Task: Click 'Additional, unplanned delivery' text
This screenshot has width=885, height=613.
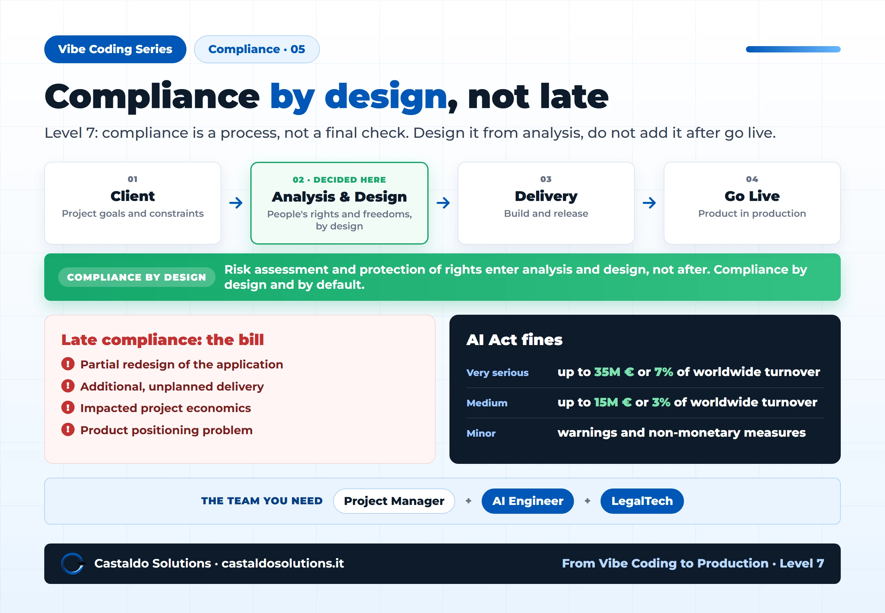Action: point(172,386)
